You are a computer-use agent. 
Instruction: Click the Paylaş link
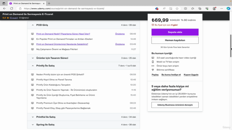155,75
